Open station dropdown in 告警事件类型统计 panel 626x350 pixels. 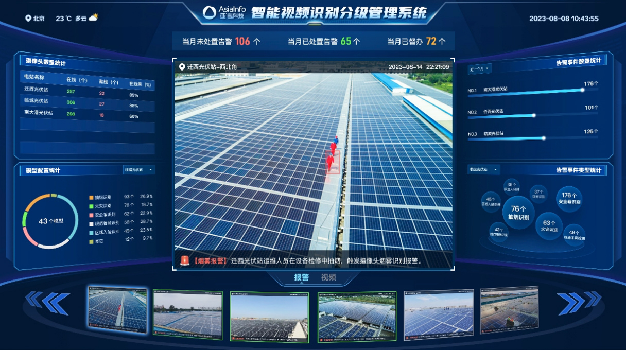click(483, 169)
